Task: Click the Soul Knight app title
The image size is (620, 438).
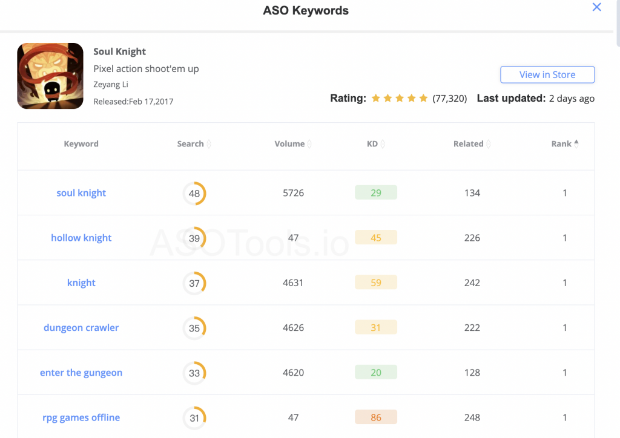Action: click(119, 52)
